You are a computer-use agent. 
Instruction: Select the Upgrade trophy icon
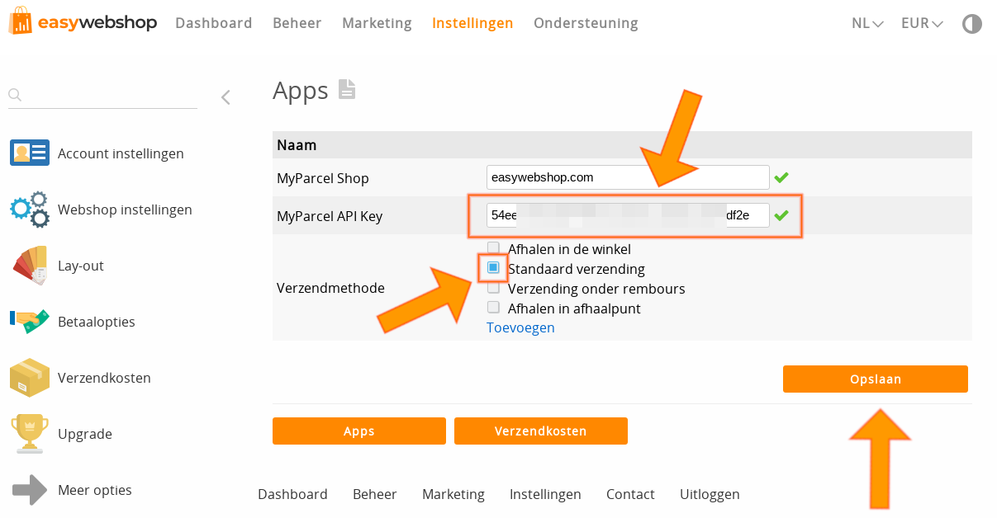coord(30,433)
